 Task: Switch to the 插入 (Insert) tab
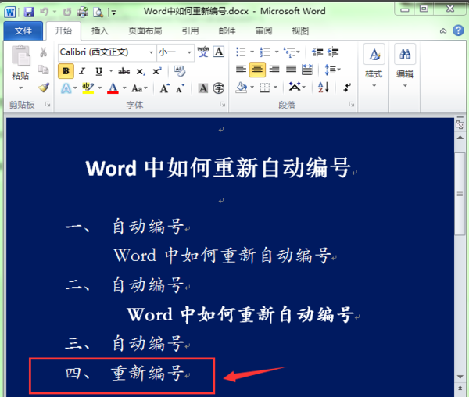pos(99,30)
